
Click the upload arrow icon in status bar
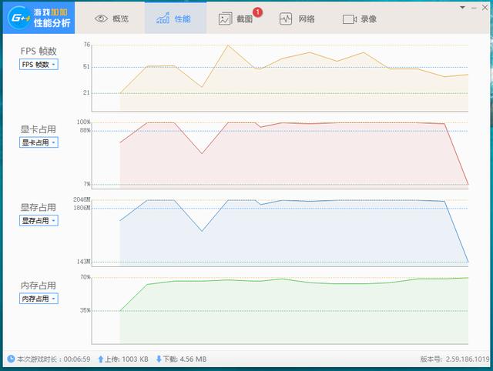tap(100, 359)
